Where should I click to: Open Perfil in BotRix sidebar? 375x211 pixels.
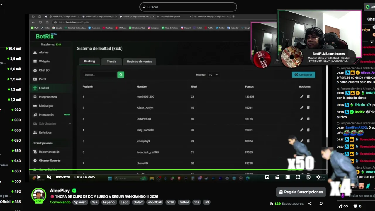click(x=42, y=79)
